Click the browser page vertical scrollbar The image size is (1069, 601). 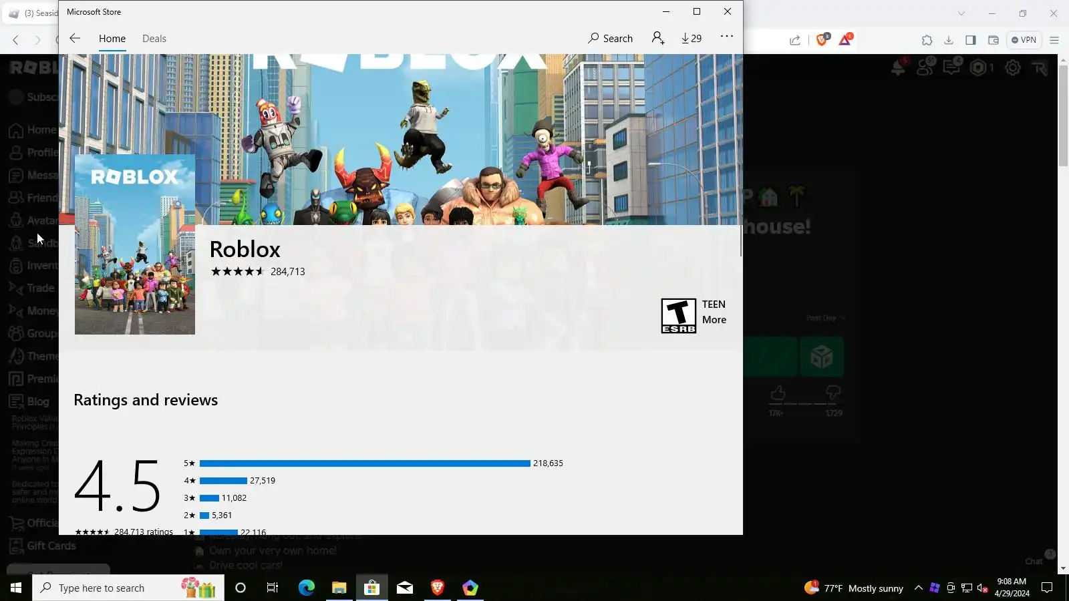point(1063,117)
